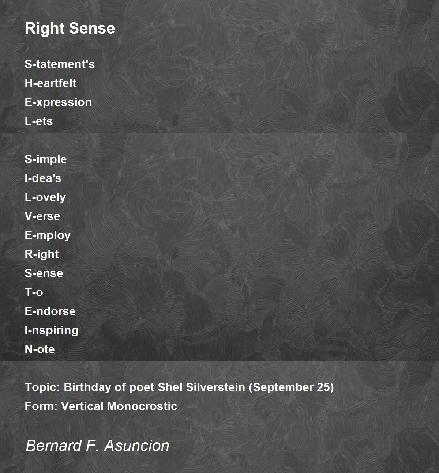
Task: Click the line T-o
Action: tap(34, 292)
